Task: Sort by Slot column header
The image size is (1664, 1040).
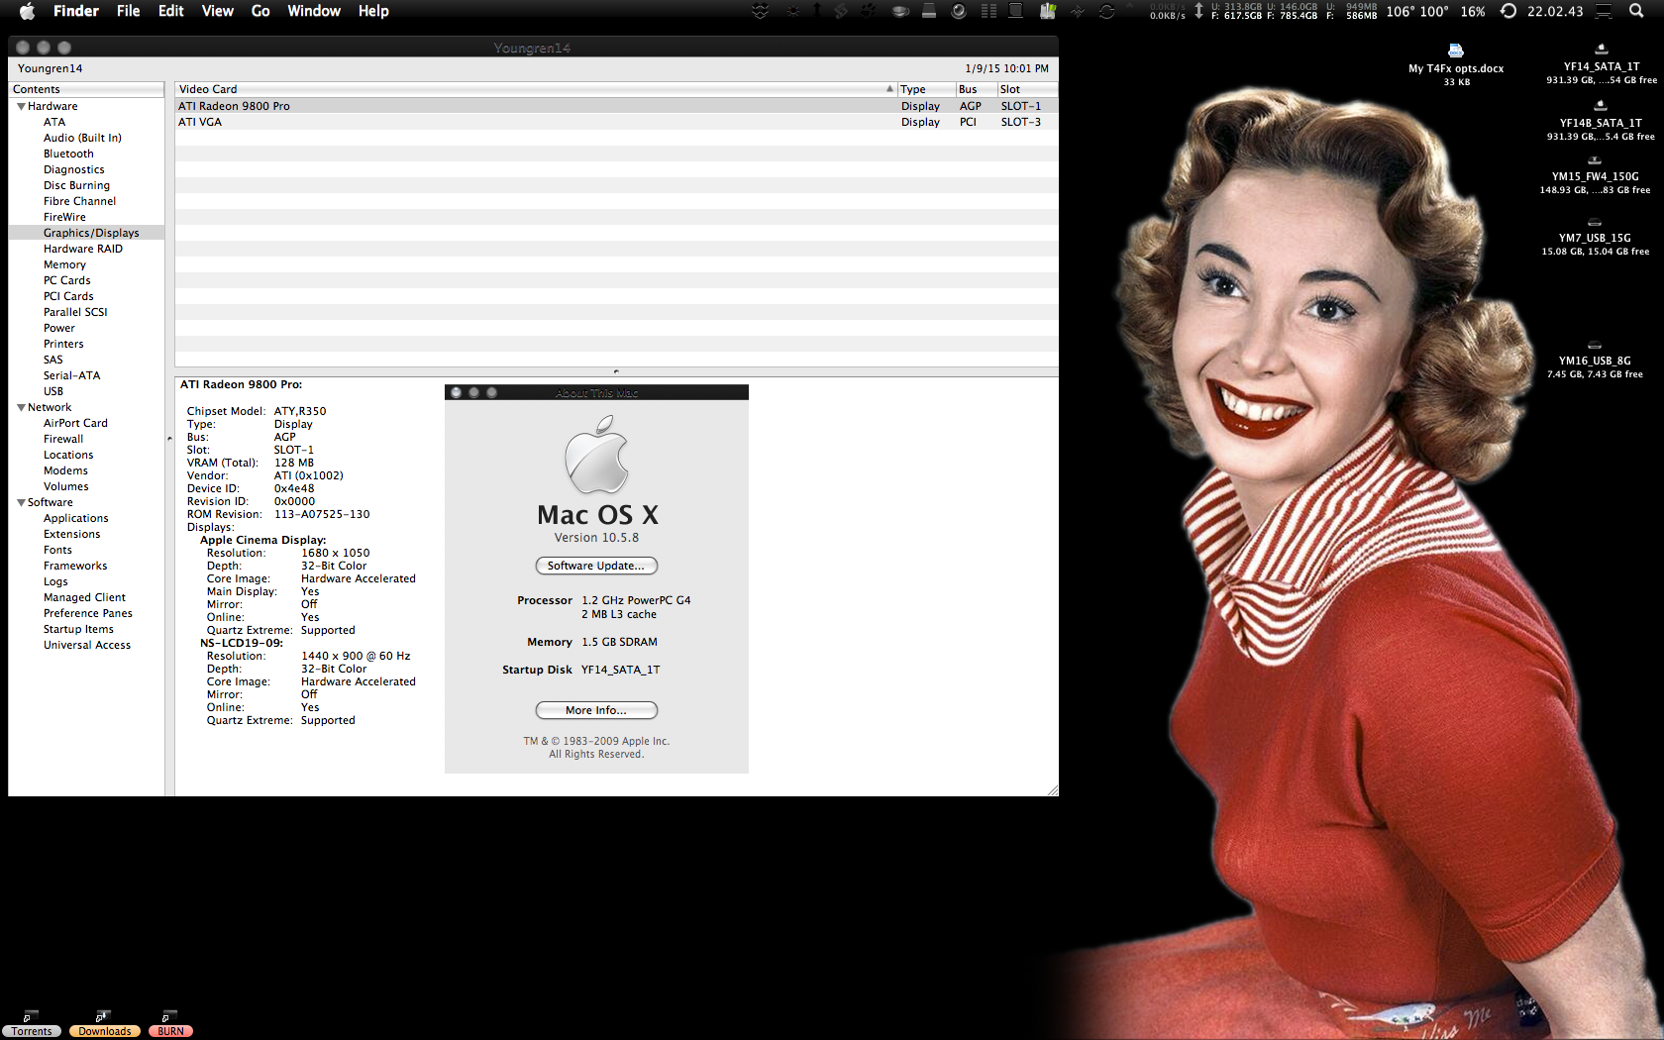Action: 1027,89
